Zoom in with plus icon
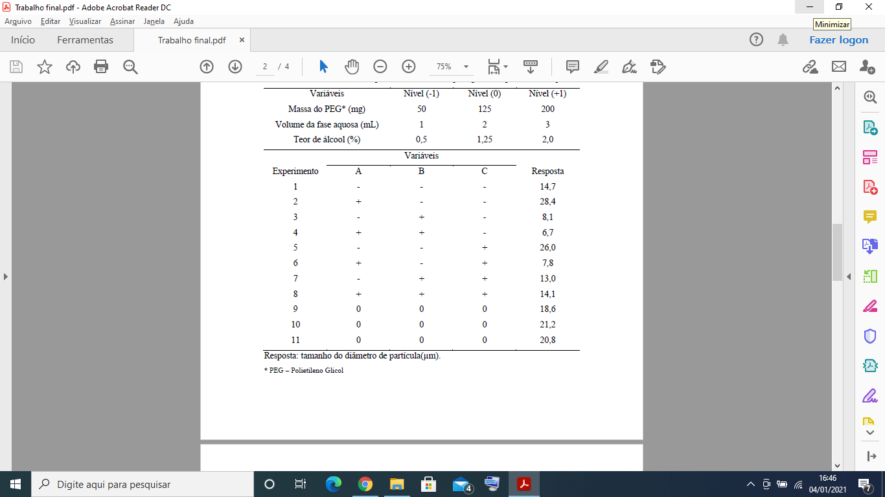 [x=409, y=67]
